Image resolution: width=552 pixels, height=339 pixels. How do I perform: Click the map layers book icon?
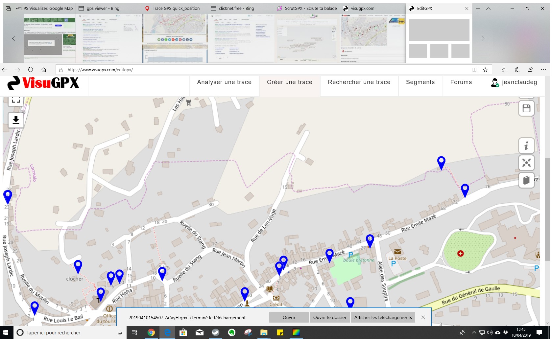[x=526, y=180]
